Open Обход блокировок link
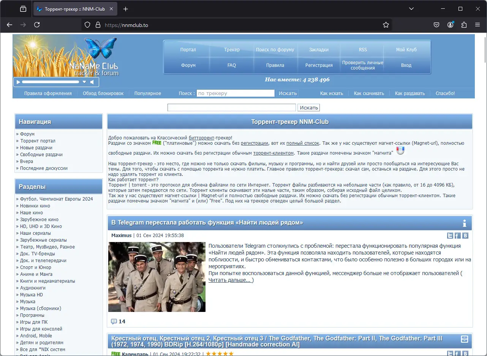 point(103,93)
